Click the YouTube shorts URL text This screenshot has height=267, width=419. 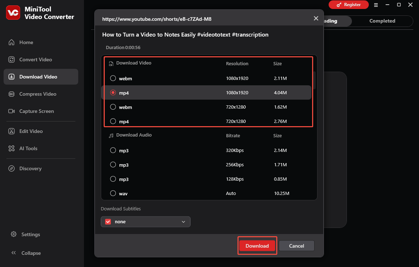[157, 19]
